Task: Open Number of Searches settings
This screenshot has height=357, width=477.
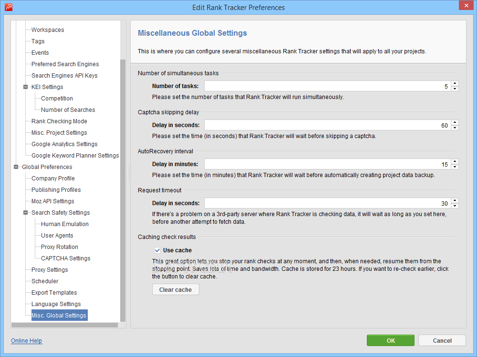Action: (x=68, y=110)
